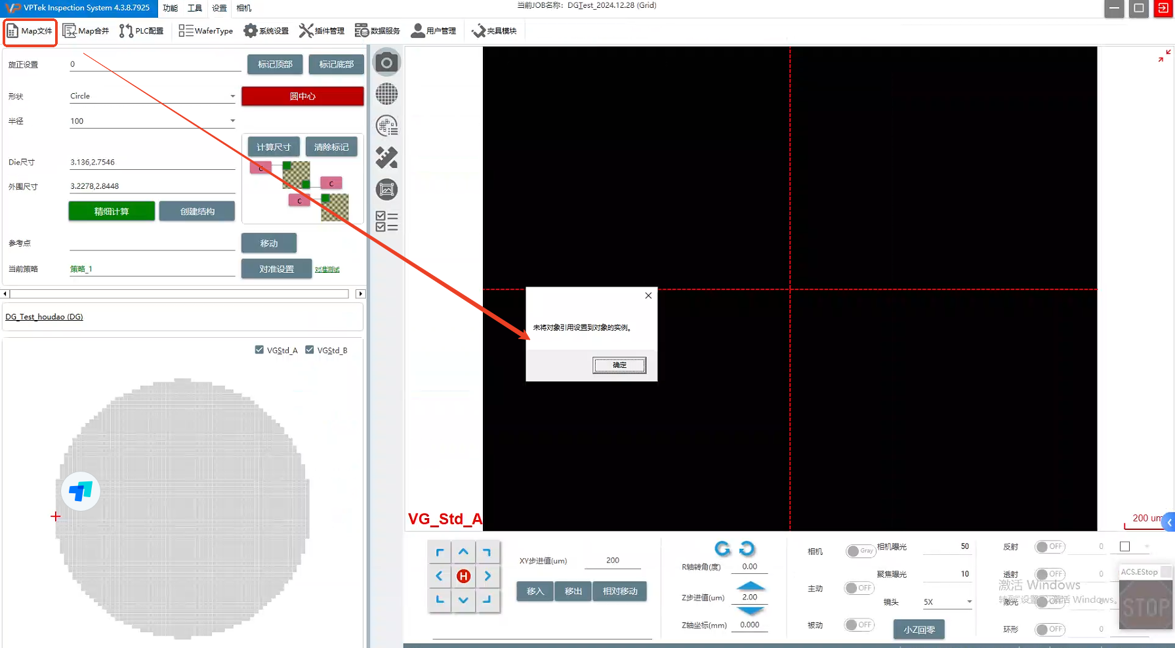The image size is (1175, 648).
Task: Move stage to bottom-right corner
Action: tap(487, 599)
